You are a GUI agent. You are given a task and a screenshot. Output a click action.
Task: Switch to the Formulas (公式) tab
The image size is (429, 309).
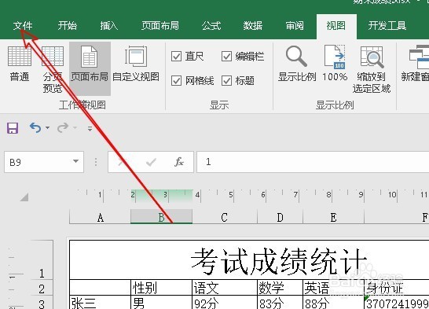tap(211, 26)
